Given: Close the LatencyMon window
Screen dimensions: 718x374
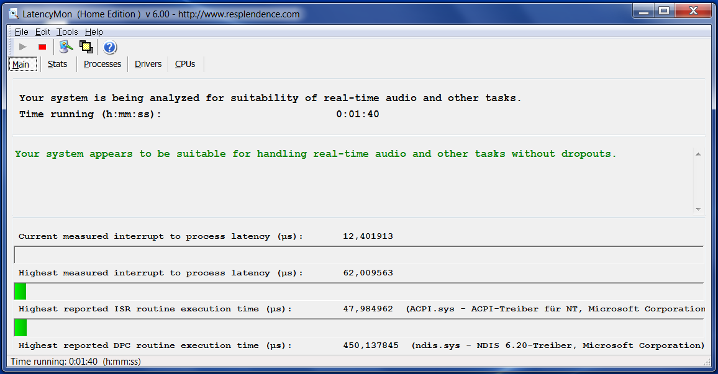Looking at the screenshot, I should 693,11.
